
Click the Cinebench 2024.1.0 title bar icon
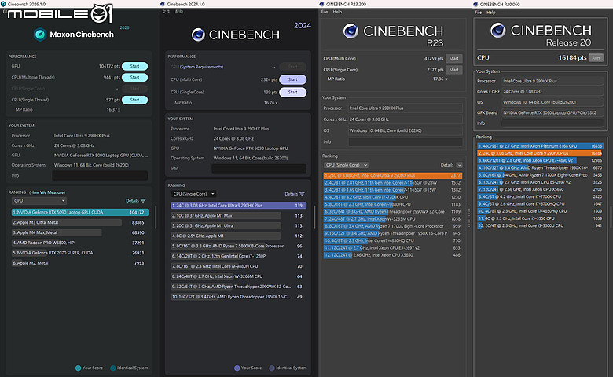(163, 4)
